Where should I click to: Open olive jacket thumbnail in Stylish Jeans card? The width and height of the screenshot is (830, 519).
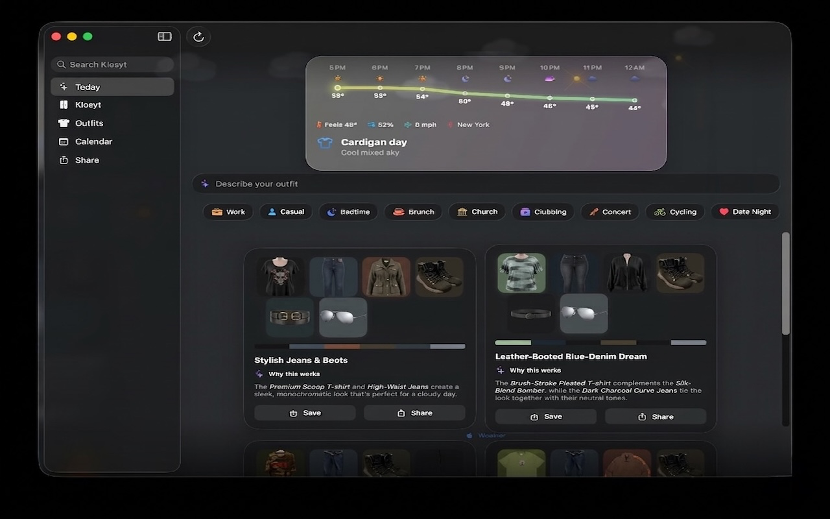(386, 277)
